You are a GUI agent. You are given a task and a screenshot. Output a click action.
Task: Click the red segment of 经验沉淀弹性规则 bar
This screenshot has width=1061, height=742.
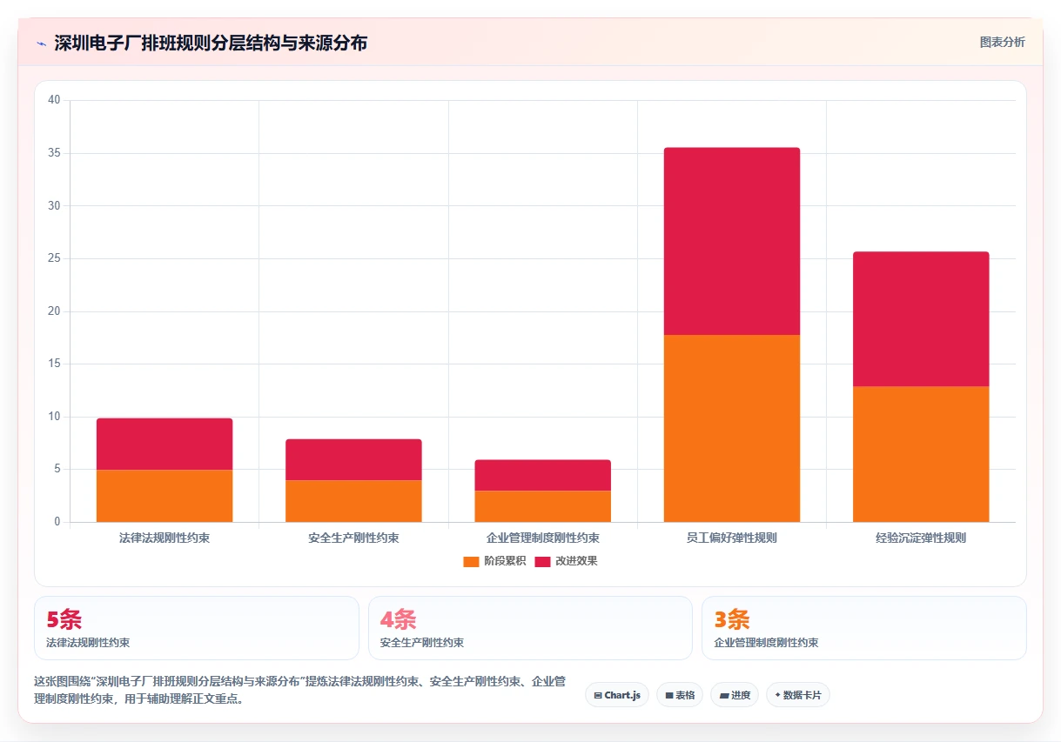[x=921, y=319]
